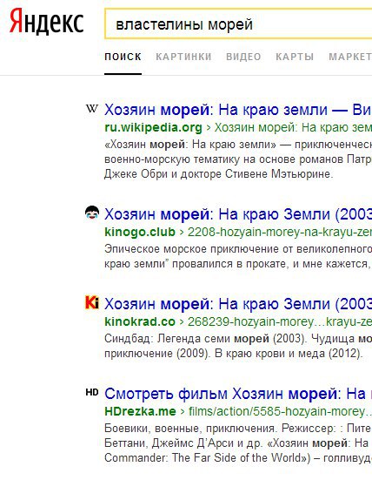Click snippet text Боевики, военные, приключения
The height and width of the screenshot is (480, 372).
click(189, 429)
